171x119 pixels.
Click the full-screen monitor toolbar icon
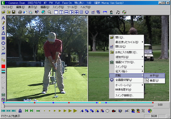click(87, 12)
